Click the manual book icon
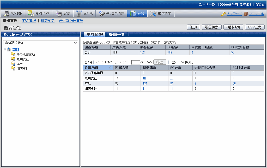 point(246,14)
